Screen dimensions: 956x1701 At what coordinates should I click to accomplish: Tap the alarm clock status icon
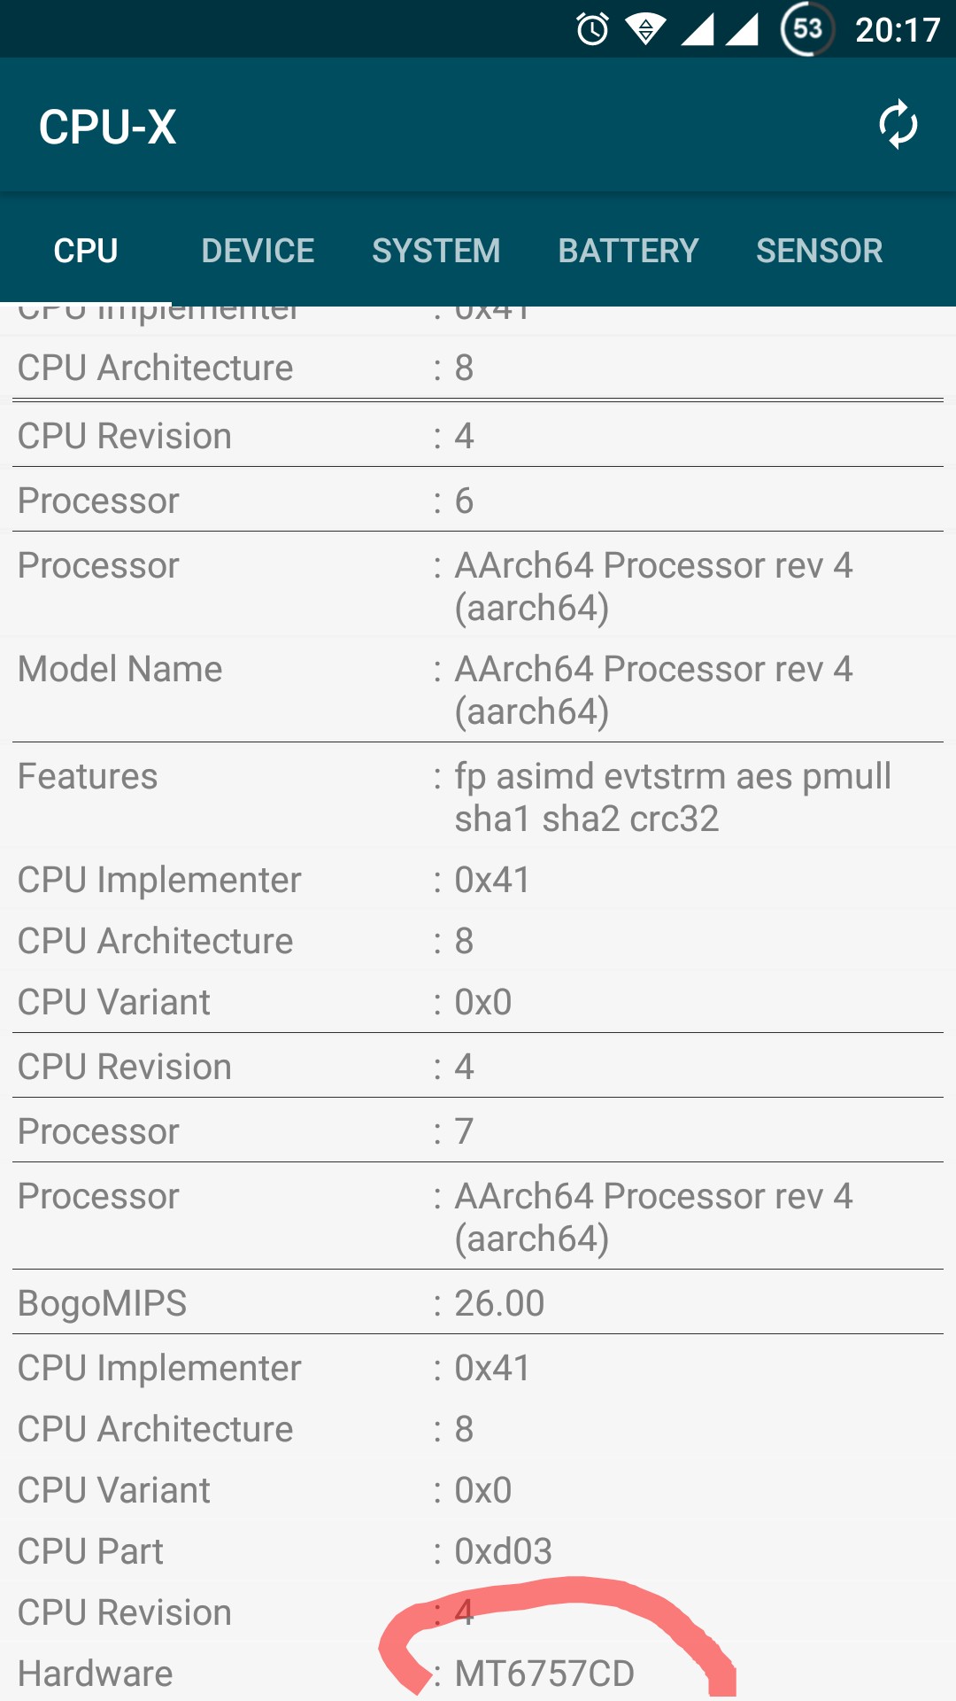(592, 29)
